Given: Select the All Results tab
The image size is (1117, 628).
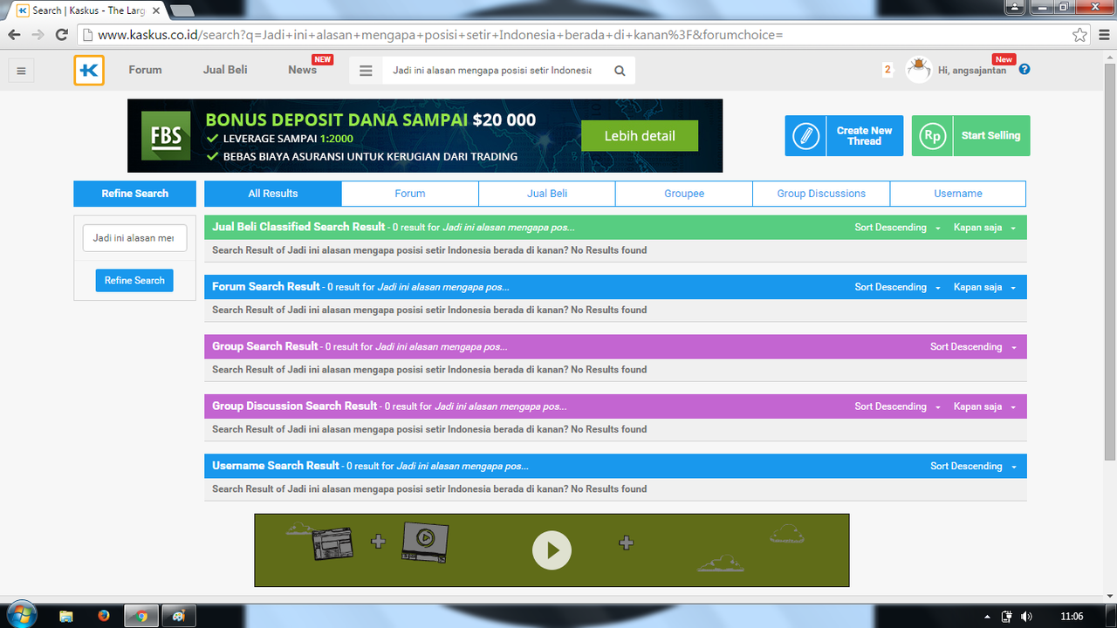Looking at the screenshot, I should (273, 194).
